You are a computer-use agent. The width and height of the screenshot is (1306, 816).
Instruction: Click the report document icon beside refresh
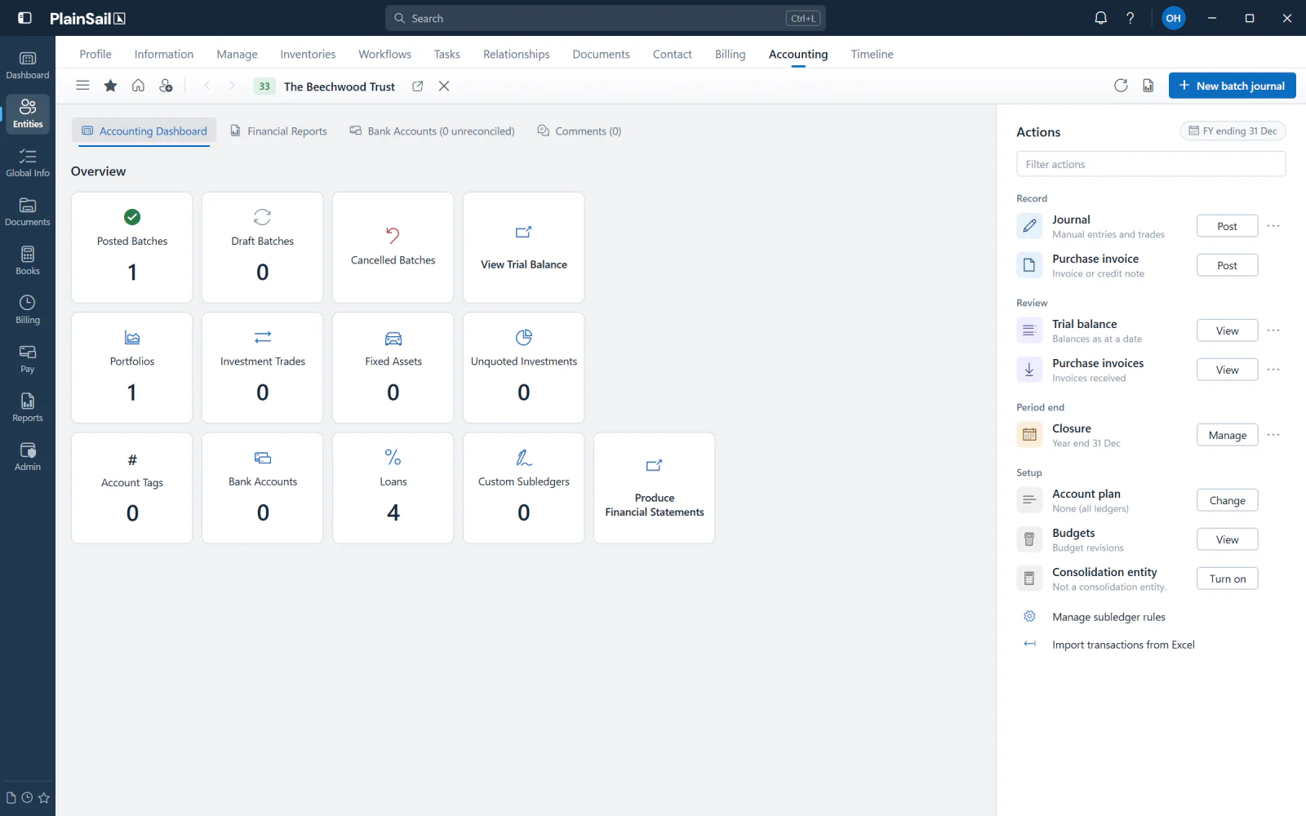coord(1148,86)
